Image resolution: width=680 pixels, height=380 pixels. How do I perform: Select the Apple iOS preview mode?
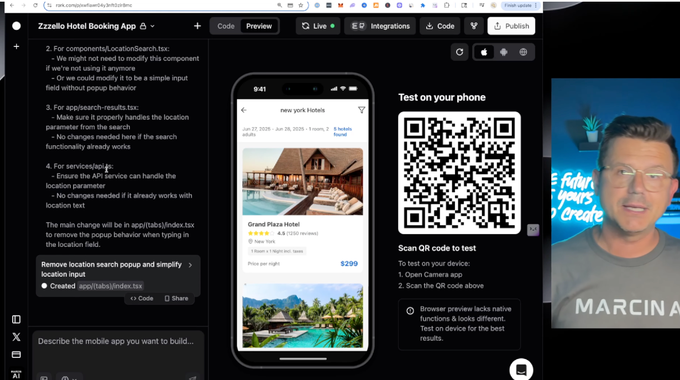click(484, 52)
